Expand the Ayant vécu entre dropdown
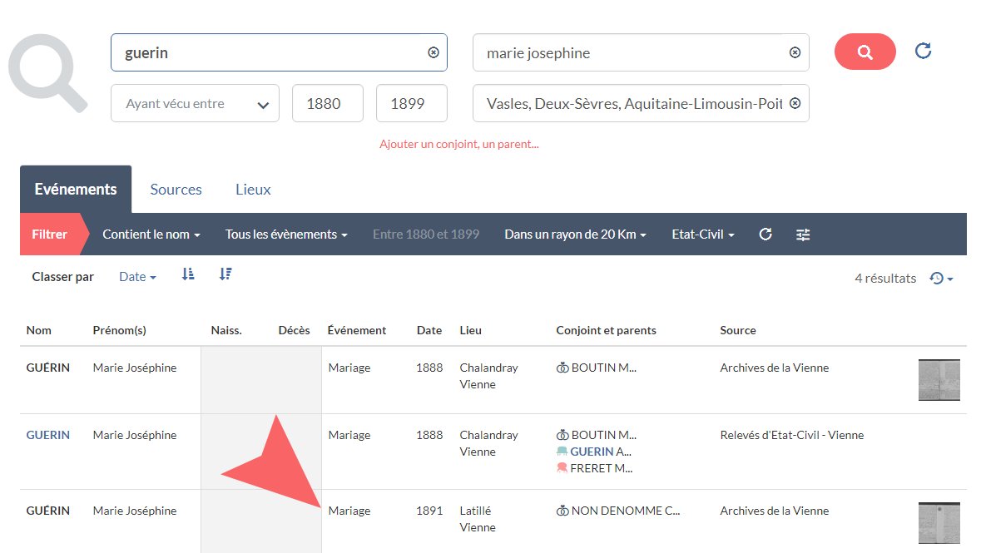981x553 pixels. [194, 104]
